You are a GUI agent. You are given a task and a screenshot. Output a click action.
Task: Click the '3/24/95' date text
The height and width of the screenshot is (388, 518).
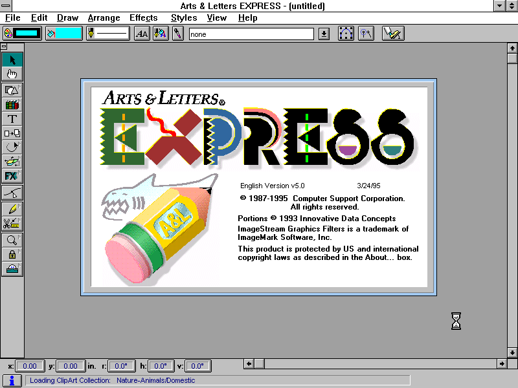click(x=368, y=186)
